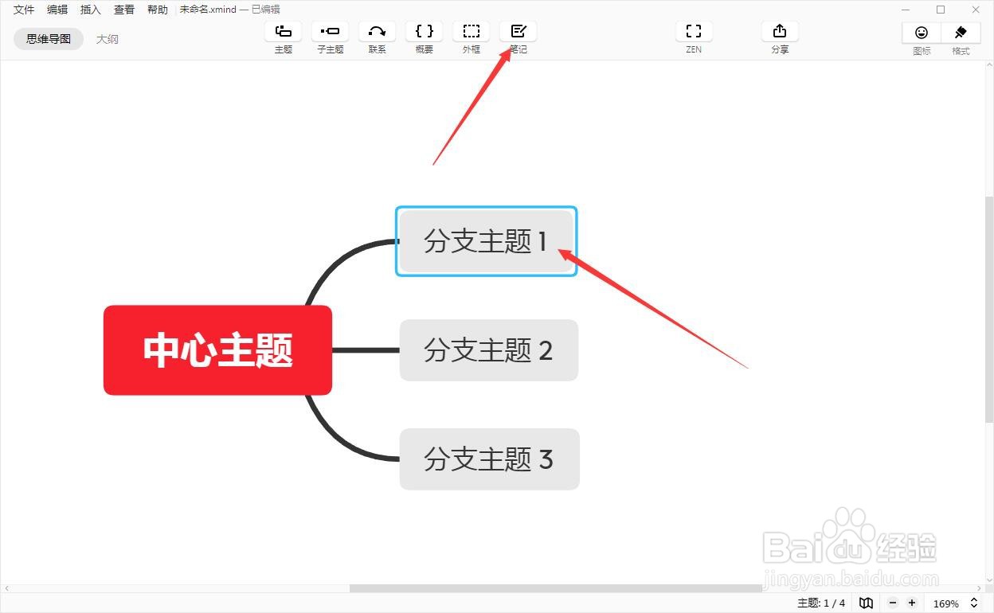Image resolution: width=994 pixels, height=613 pixels.
Task: Open the 查看 menu
Action: tap(123, 9)
